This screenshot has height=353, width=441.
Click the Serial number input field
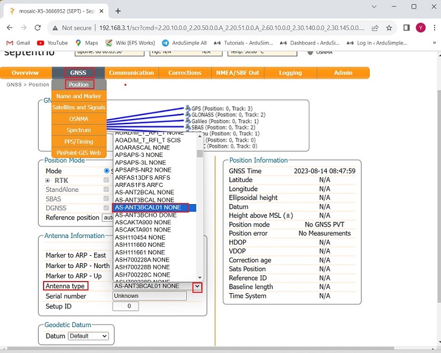click(149, 296)
